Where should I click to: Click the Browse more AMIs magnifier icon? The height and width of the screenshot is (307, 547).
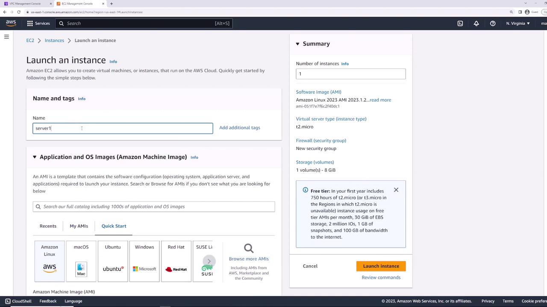(249, 248)
